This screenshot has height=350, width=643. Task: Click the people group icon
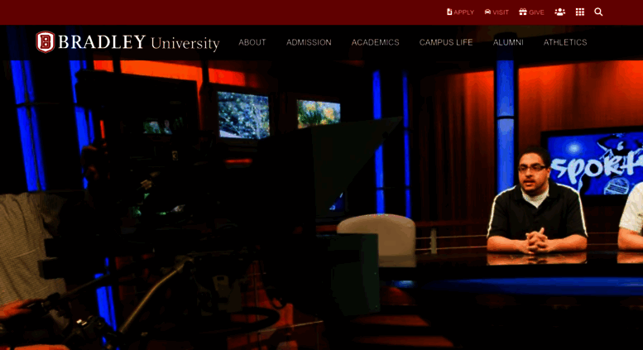pyautogui.click(x=559, y=12)
